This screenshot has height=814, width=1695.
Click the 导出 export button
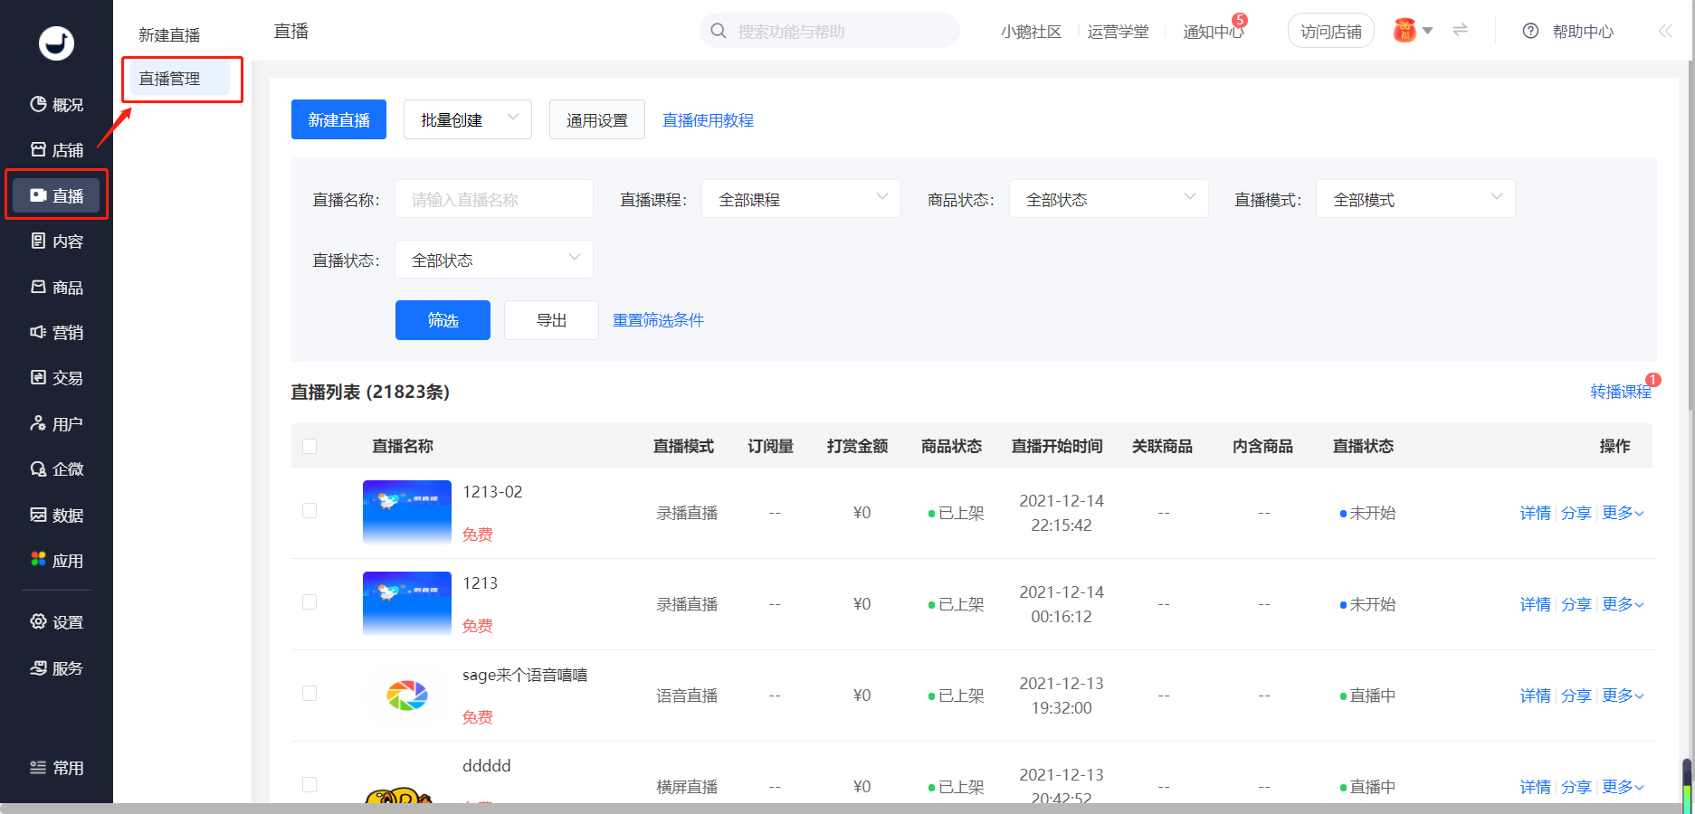coord(551,320)
